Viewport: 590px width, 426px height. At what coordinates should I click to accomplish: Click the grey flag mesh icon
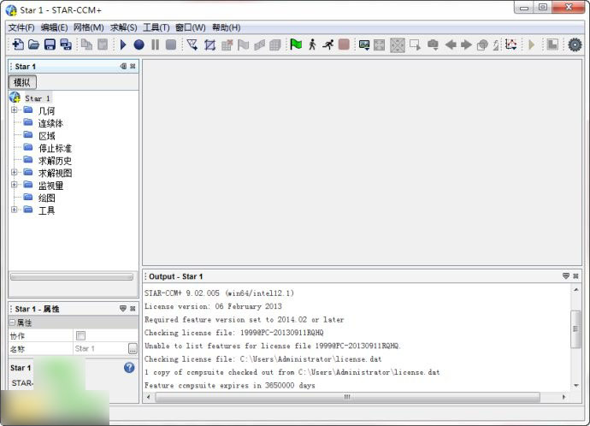tap(243, 44)
